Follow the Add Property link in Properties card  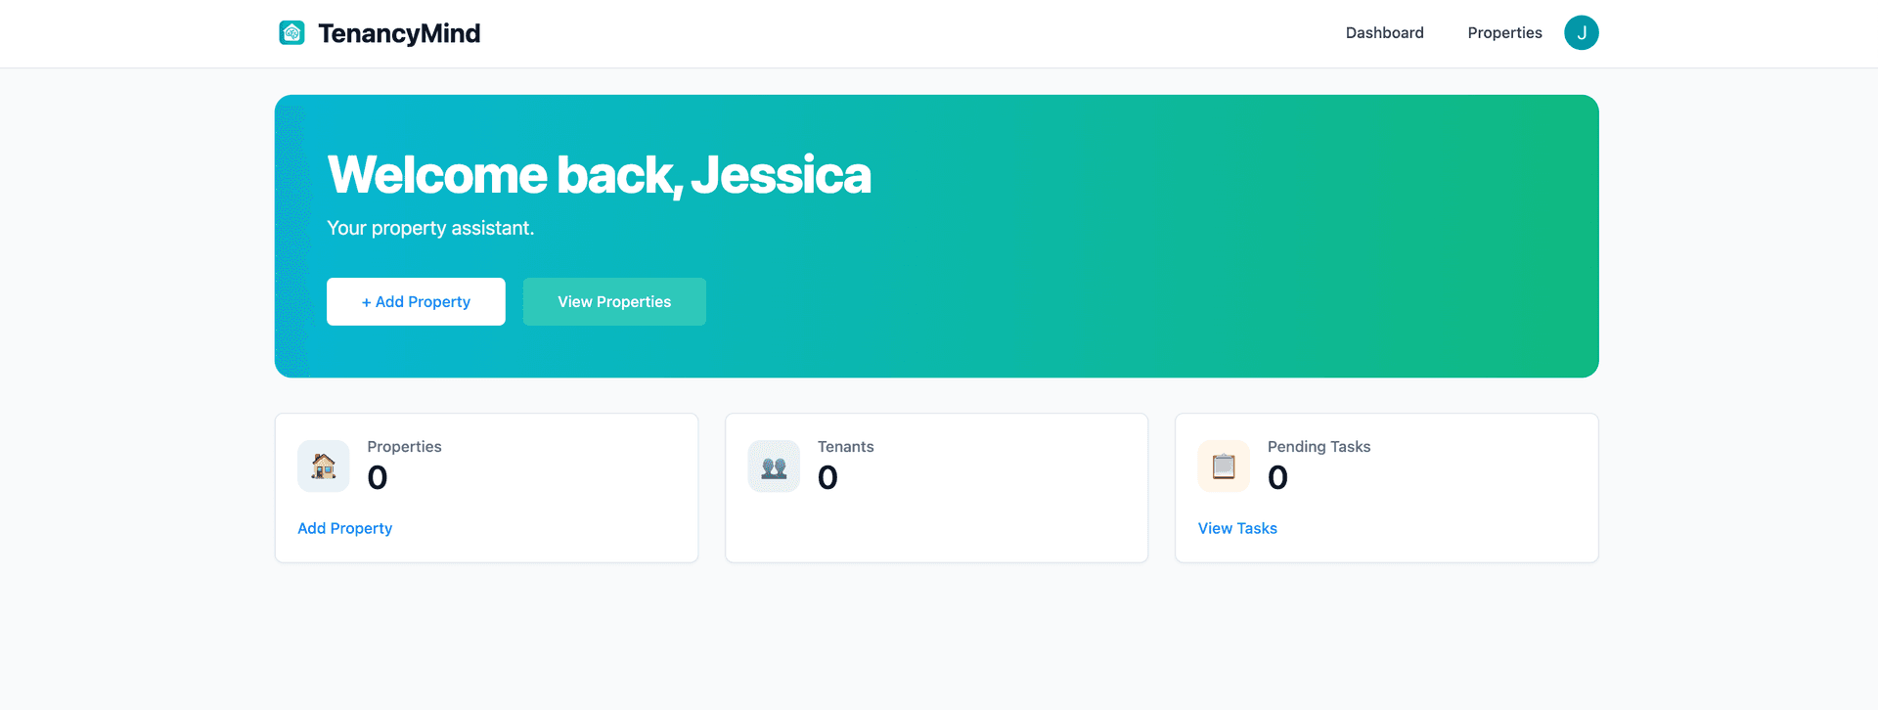344,528
